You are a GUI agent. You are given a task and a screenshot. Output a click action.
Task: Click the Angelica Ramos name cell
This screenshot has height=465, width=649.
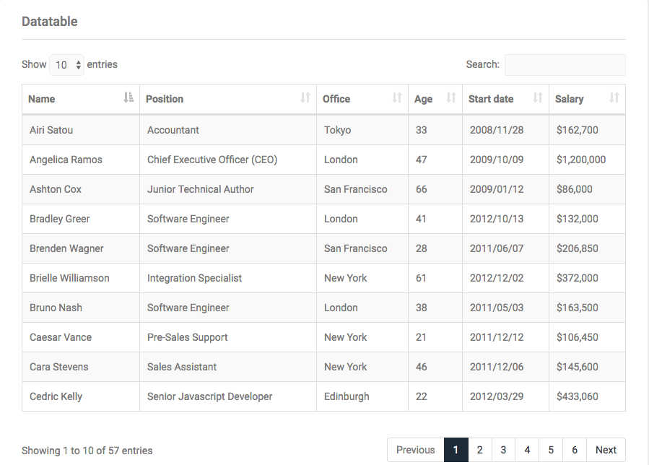pos(66,160)
